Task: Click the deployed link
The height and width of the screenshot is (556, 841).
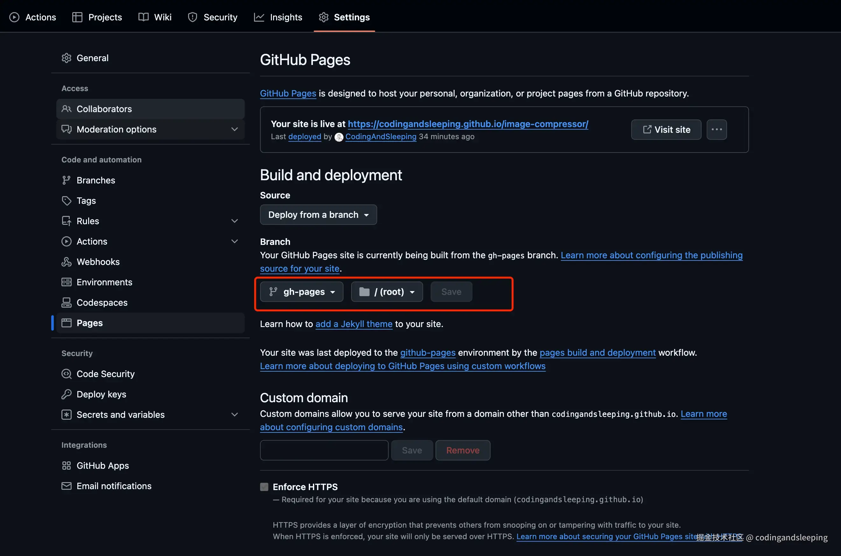Action: (304, 137)
